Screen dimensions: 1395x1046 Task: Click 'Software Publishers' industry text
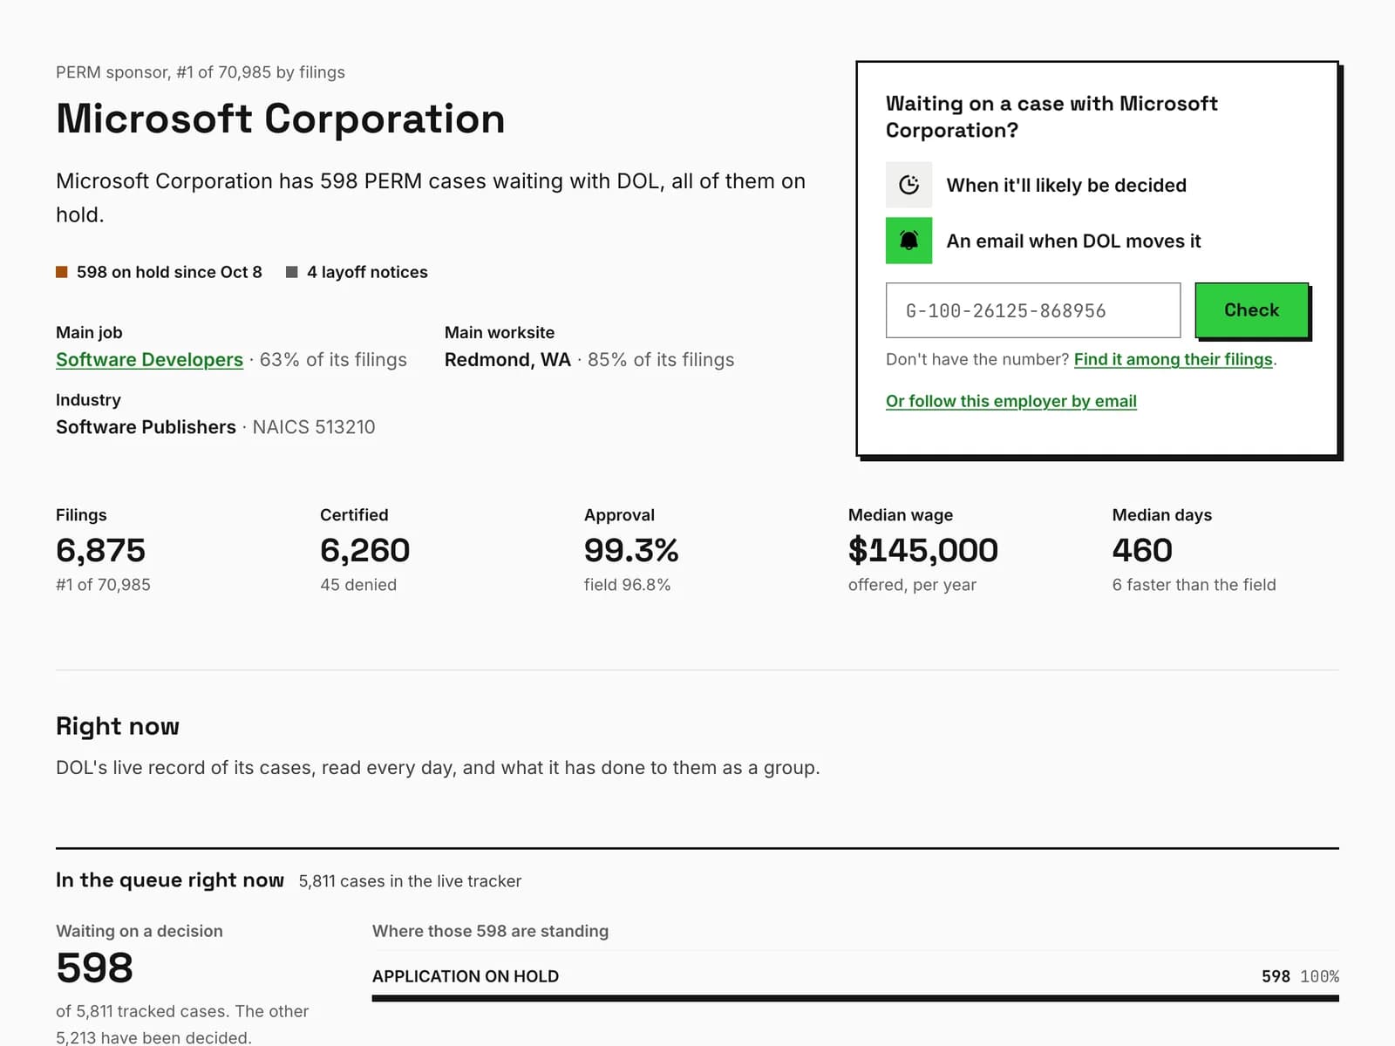[x=146, y=427]
